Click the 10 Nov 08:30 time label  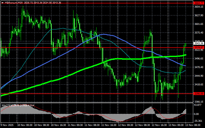[41, 125]
